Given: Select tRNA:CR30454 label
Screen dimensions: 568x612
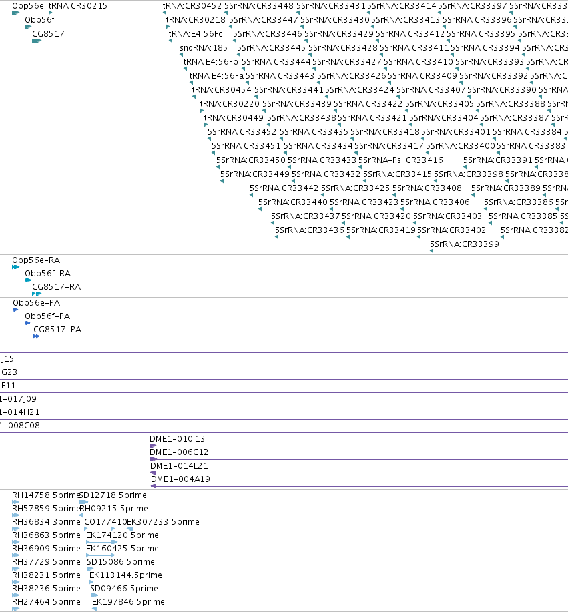Looking at the screenshot, I should [x=222, y=90].
